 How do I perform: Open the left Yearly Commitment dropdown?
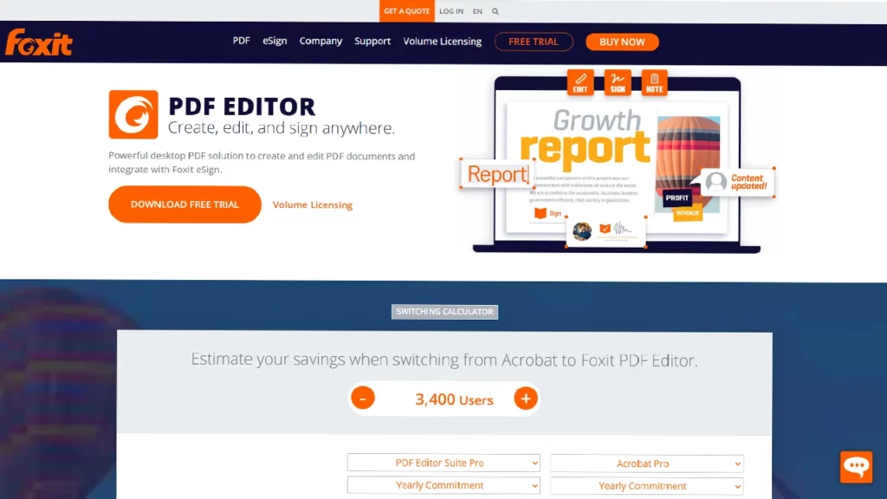click(x=443, y=485)
